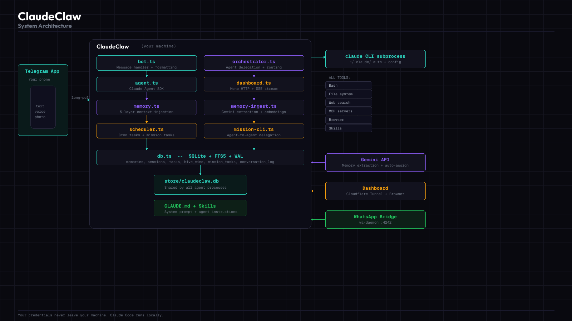Open the dashboard.ts node
This screenshot has width=572, height=321.
pyautogui.click(x=254, y=85)
